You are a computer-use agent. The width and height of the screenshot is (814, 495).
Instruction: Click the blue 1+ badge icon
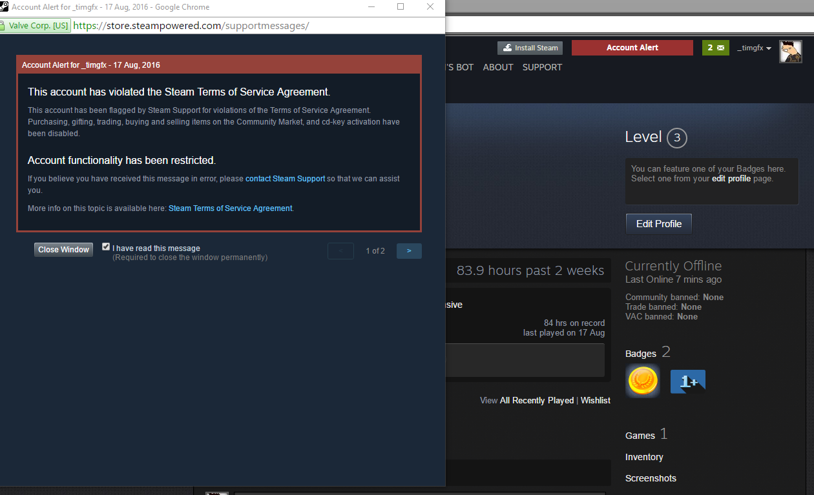click(x=687, y=381)
